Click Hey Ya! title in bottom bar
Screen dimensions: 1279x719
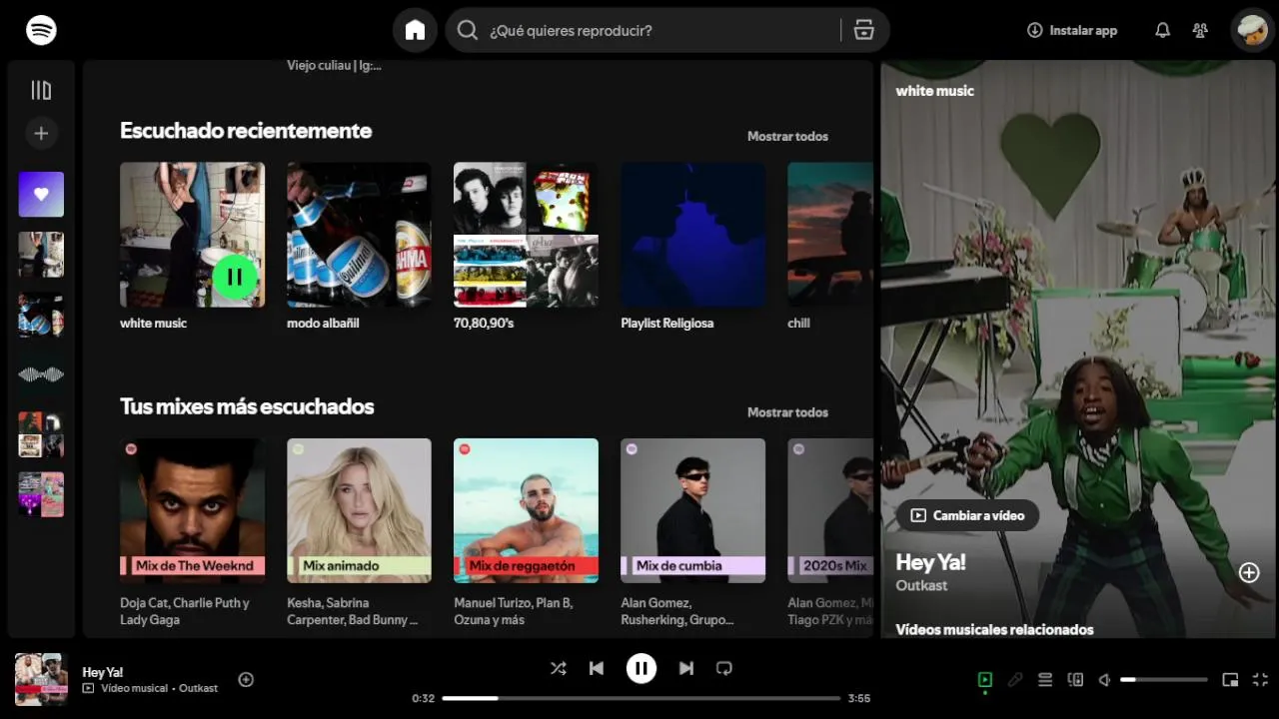point(103,672)
